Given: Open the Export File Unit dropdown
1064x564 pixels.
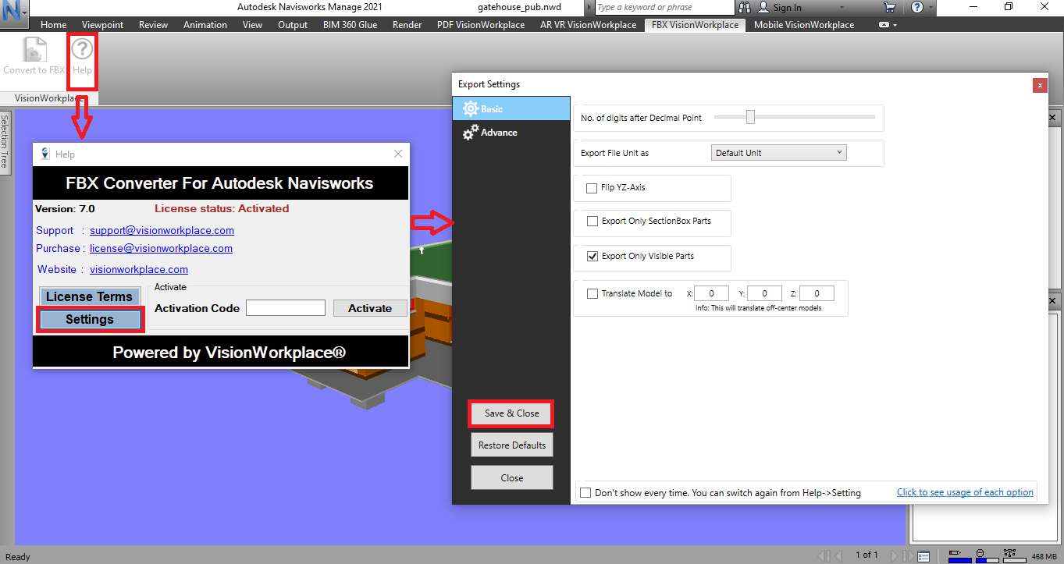Looking at the screenshot, I should click(x=779, y=153).
